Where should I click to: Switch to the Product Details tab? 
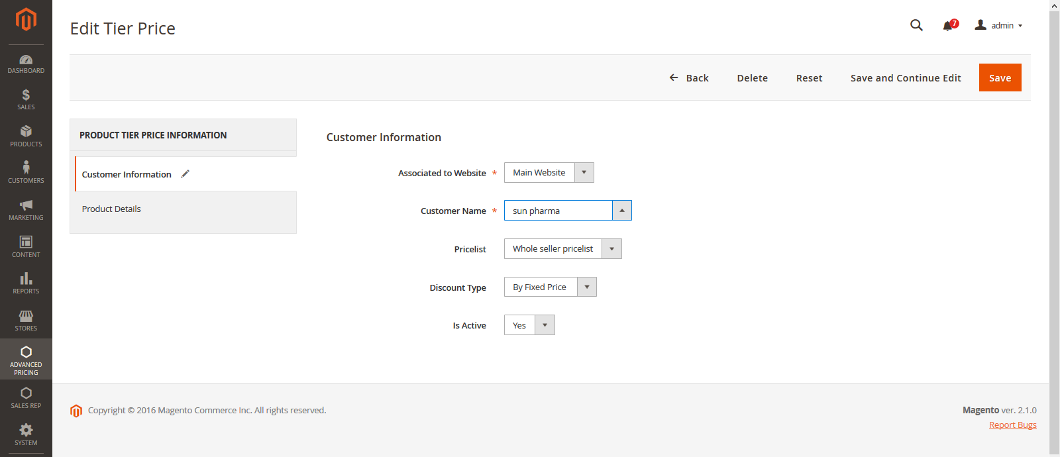click(185, 209)
